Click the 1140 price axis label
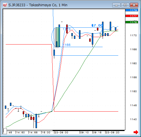 click(x=133, y=119)
